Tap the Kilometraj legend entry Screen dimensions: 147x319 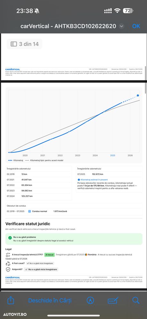point(16,160)
